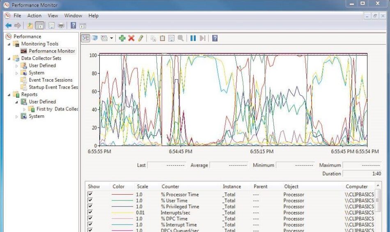The height and width of the screenshot is (232, 390).
Task: Click the Paste Counter List clipboard icon
Action: click(162, 38)
